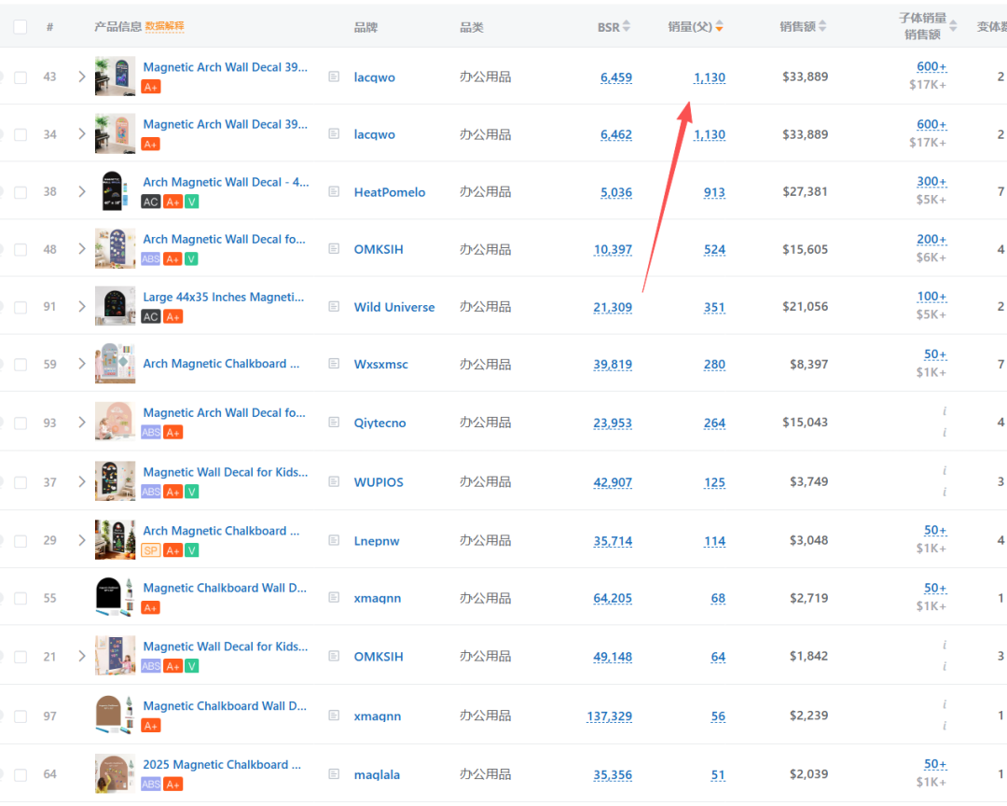Click ABS badge on Qiytecno product
The width and height of the screenshot is (1007, 806).
click(150, 433)
